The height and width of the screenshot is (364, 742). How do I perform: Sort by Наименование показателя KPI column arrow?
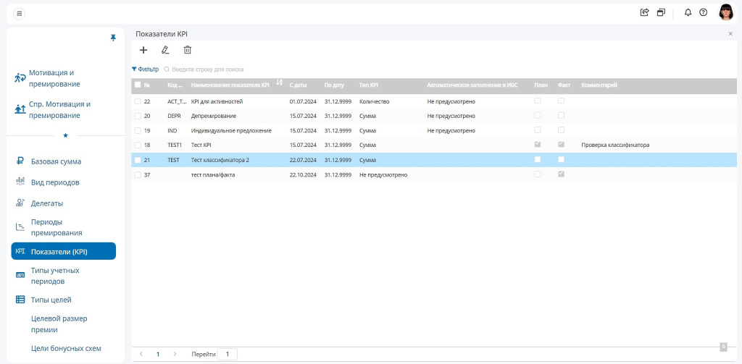[x=280, y=84]
